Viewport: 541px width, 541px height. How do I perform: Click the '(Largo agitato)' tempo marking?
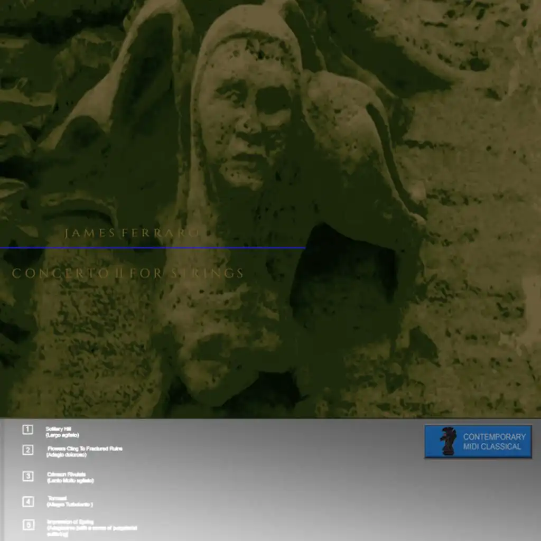(x=62, y=435)
